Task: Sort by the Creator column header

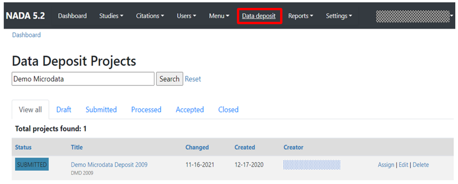Action: tap(294, 147)
